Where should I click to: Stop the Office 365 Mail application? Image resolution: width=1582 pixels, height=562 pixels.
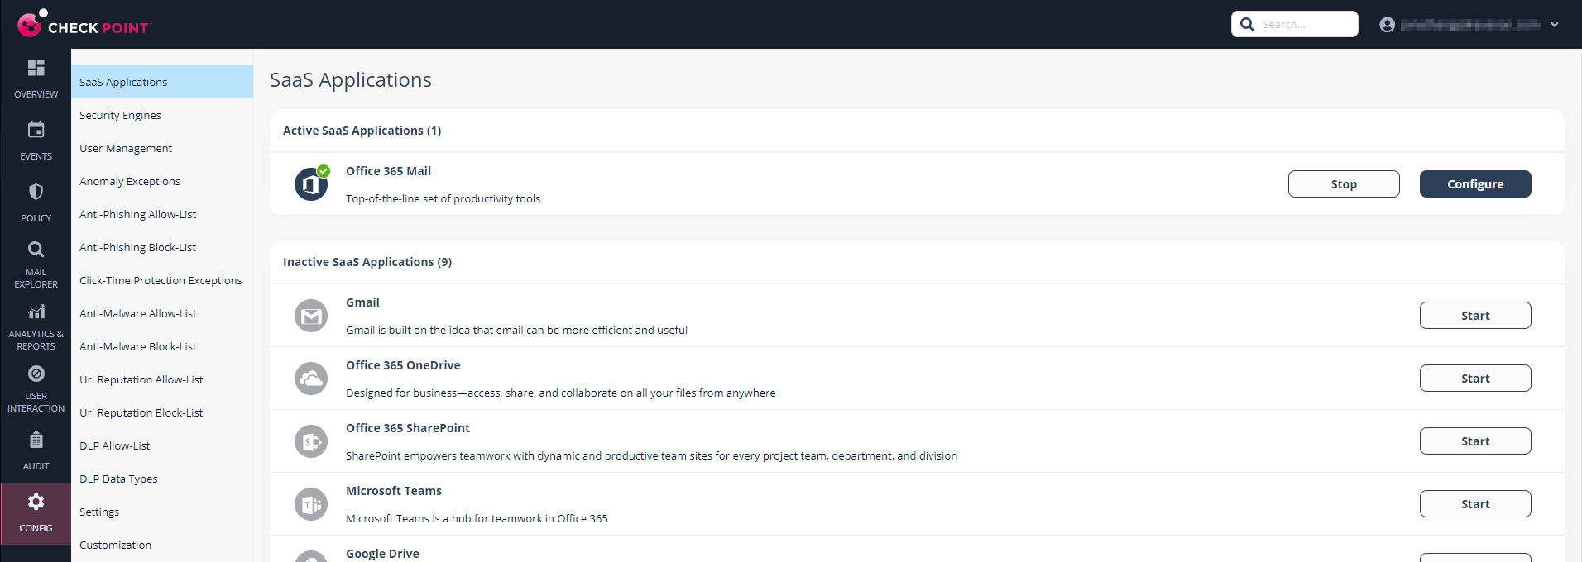coord(1344,183)
